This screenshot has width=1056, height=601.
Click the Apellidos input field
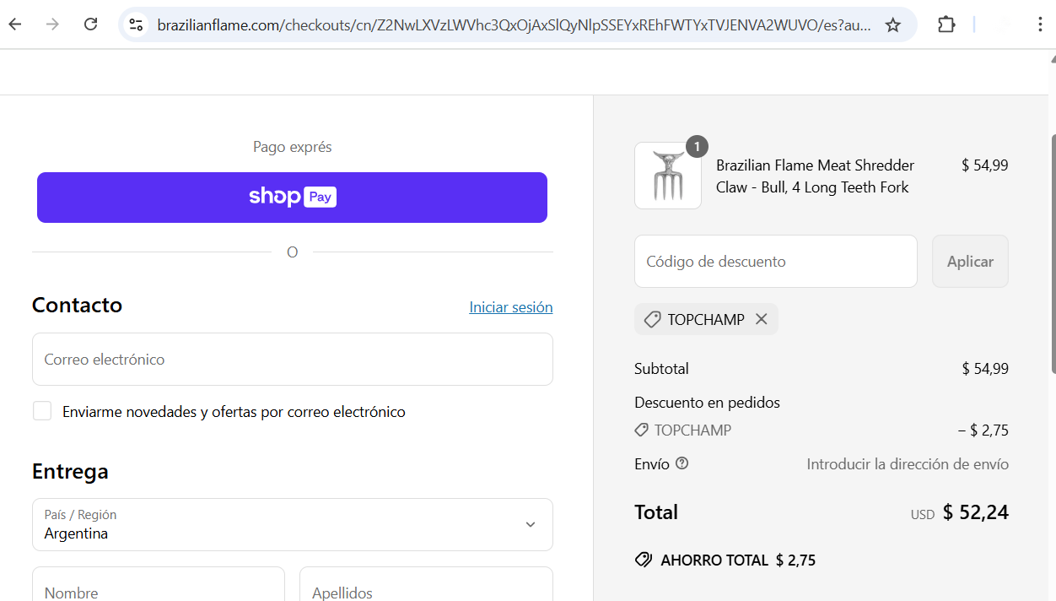click(x=426, y=584)
